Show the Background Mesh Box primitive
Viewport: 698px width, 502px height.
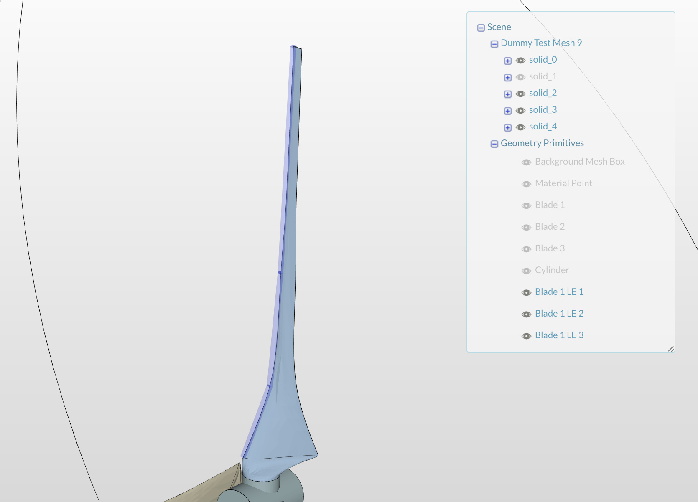(526, 162)
